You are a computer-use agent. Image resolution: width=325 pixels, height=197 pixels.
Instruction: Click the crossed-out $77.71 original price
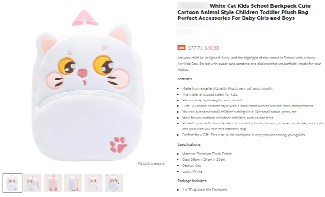[195, 48]
